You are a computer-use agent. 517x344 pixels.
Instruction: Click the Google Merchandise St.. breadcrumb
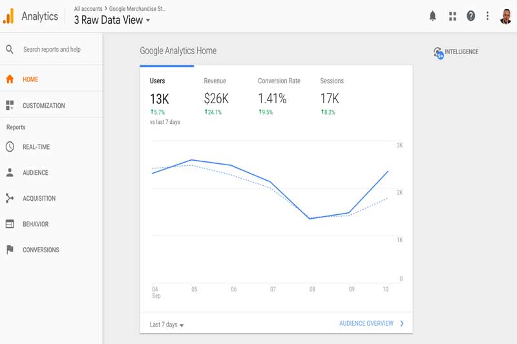pyautogui.click(x=137, y=9)
